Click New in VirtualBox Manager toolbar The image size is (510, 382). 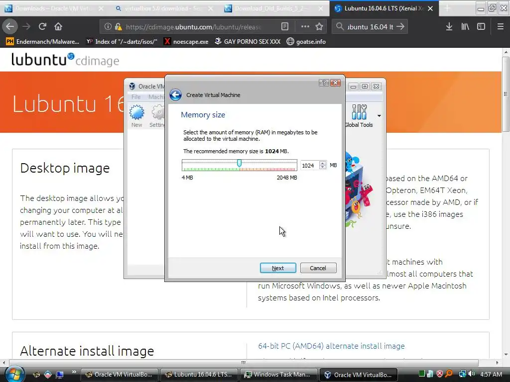(x=136, y=116)
